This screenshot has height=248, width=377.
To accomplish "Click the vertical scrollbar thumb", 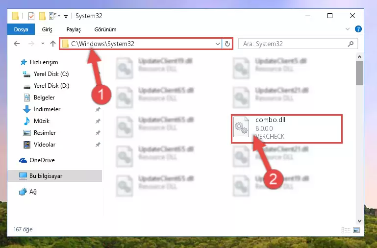I will pyautogui.click(x=359, y=73).
